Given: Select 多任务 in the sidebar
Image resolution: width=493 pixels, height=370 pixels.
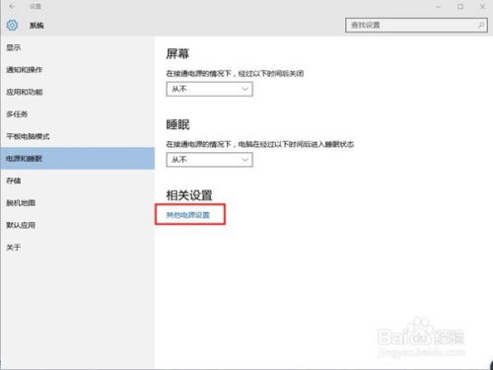Looking at the screenshot, I should (77, 114).
